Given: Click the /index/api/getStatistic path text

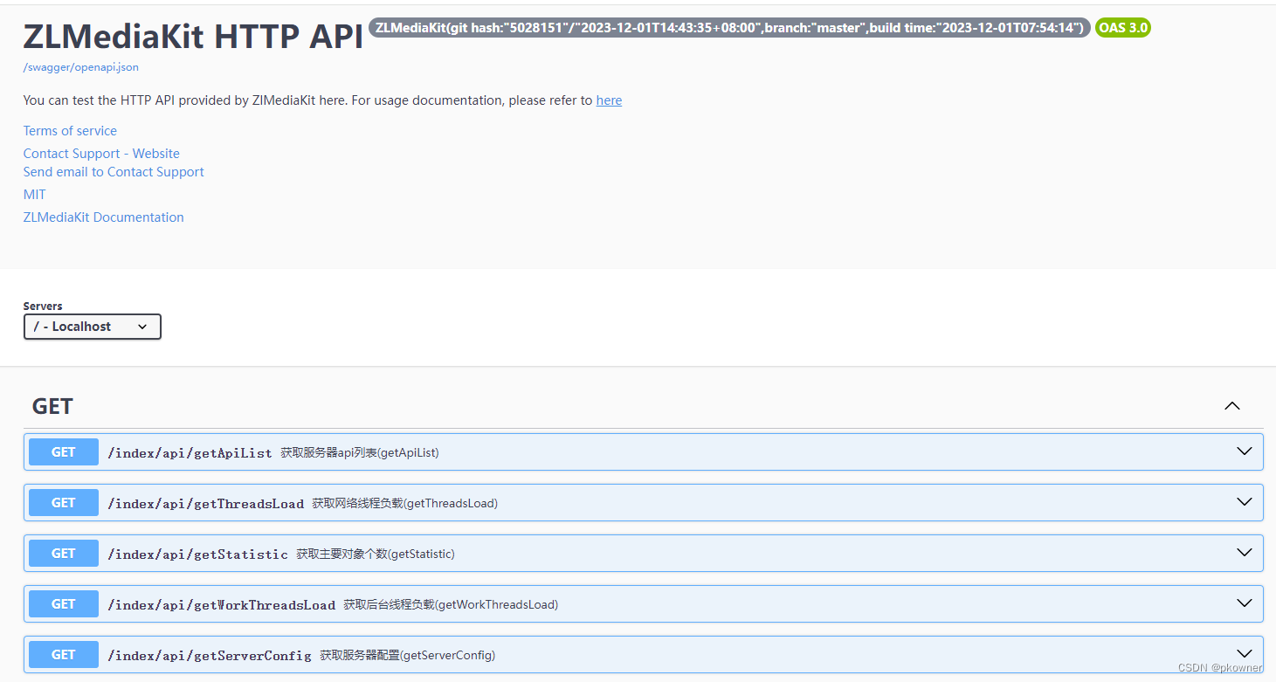Looking at the screenshot, I should point(197,555).
